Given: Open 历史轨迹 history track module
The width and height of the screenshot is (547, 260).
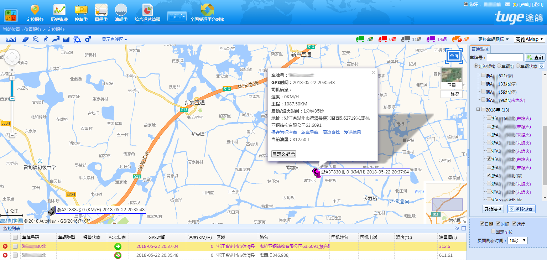Looking at the screenshot, I should pos(59,13).
